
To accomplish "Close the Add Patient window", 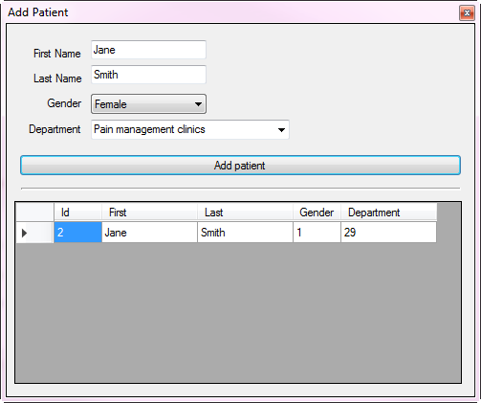I will pyautogui.click(x=467, y=13).
